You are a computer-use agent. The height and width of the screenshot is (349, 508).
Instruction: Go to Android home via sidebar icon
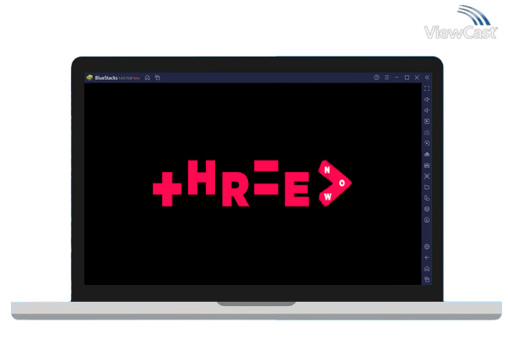(x=427, y=269)
